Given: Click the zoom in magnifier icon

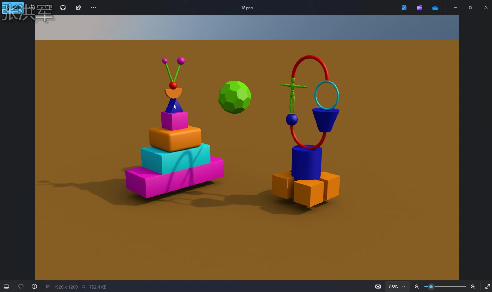Looking at the screenshot, I should click(x=473, y=287).
